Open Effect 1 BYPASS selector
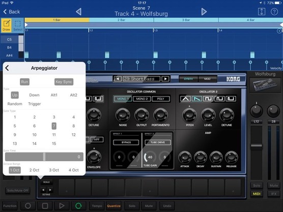This screenshot has width=283, height=212. click(x=126, y=142)
